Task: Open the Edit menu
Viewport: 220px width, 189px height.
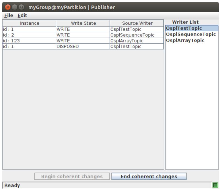Action: [x=22, y=15]
